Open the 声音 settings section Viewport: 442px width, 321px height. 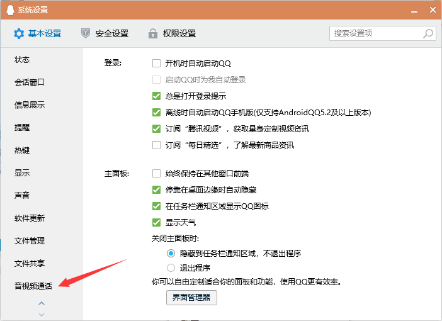[x=22, y=195]
